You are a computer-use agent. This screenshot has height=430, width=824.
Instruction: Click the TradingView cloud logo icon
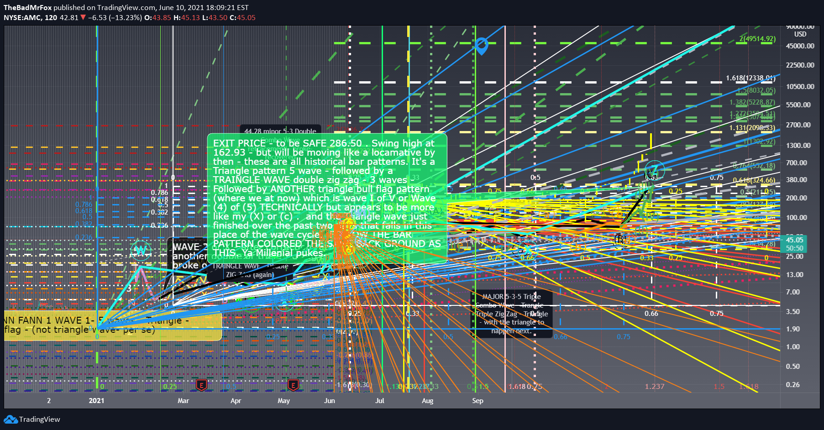coord(10,419)
